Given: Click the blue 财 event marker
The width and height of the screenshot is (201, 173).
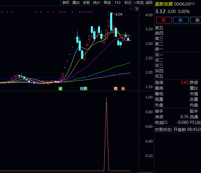Looking at the screenshot, I should tap(82, 88).
